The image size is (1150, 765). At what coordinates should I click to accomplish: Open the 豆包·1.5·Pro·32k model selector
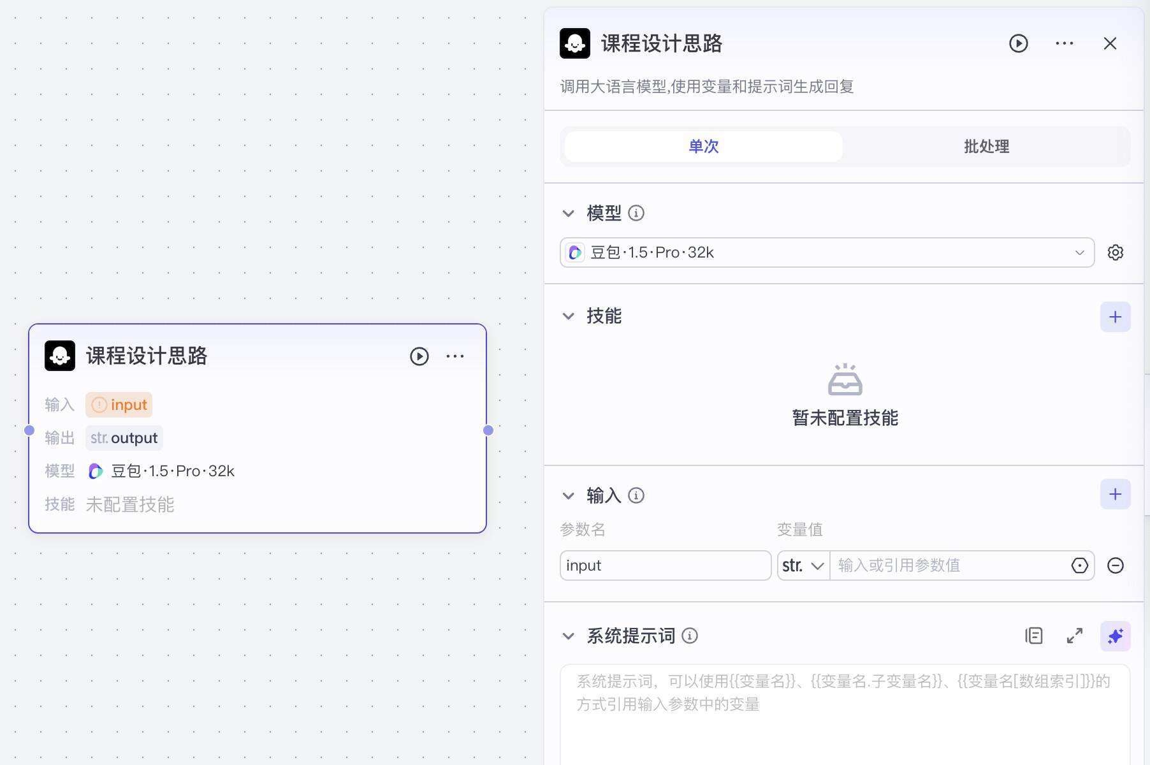tap(826, 252)
